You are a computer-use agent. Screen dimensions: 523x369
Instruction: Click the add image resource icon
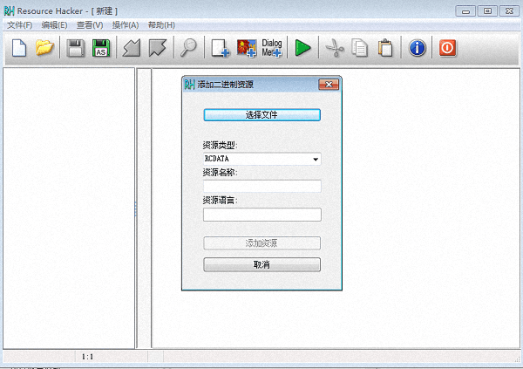[247, 48]
